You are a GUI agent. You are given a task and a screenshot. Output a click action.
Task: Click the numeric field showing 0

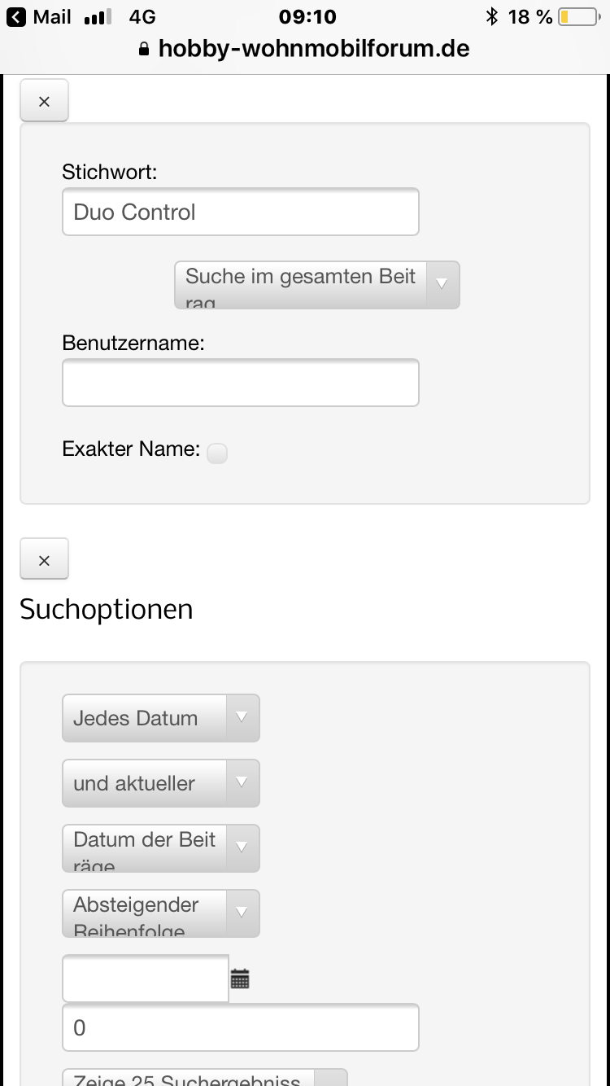[x=241, y=1027]
